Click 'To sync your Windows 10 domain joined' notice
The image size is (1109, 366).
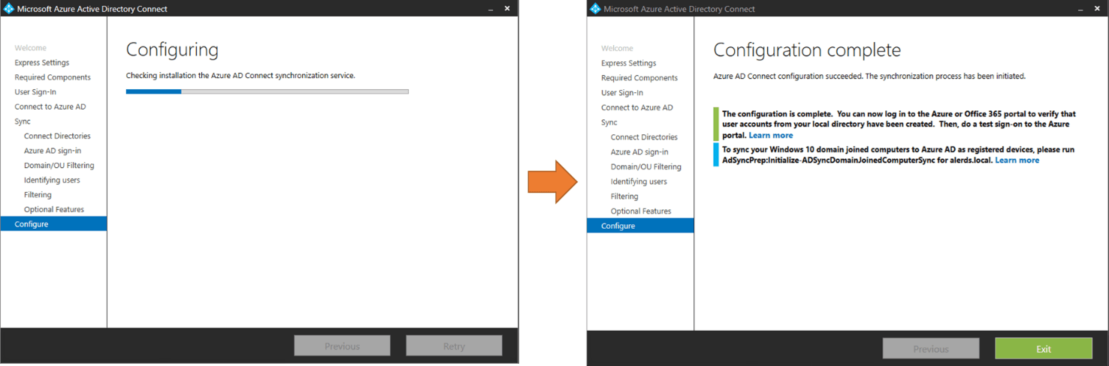point(899,154)
